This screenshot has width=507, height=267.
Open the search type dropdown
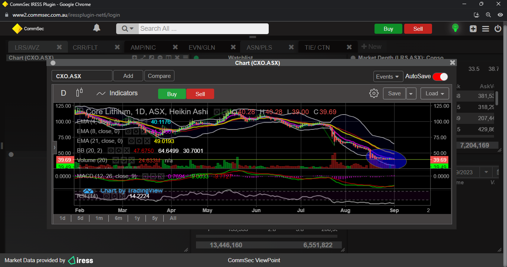127,29
